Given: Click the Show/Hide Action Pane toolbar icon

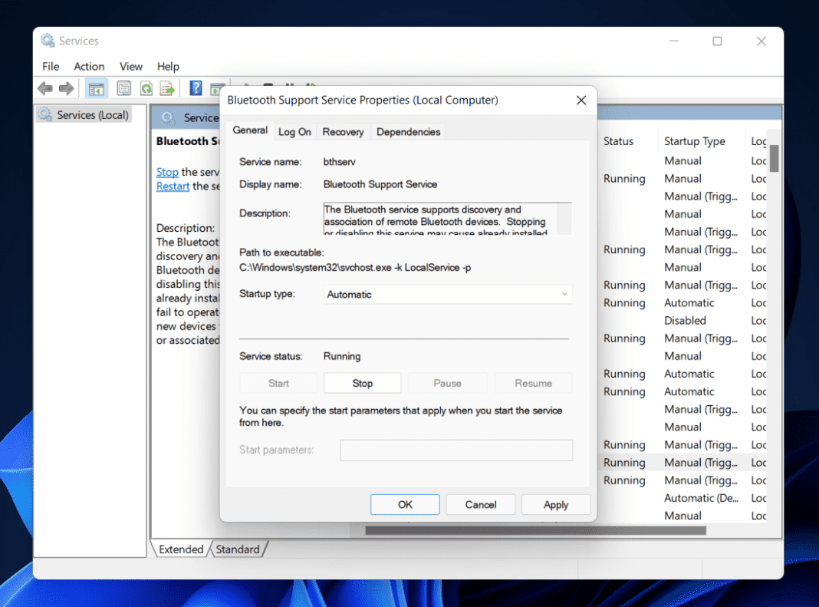Looking at the screenshot, I should [217, 89].
